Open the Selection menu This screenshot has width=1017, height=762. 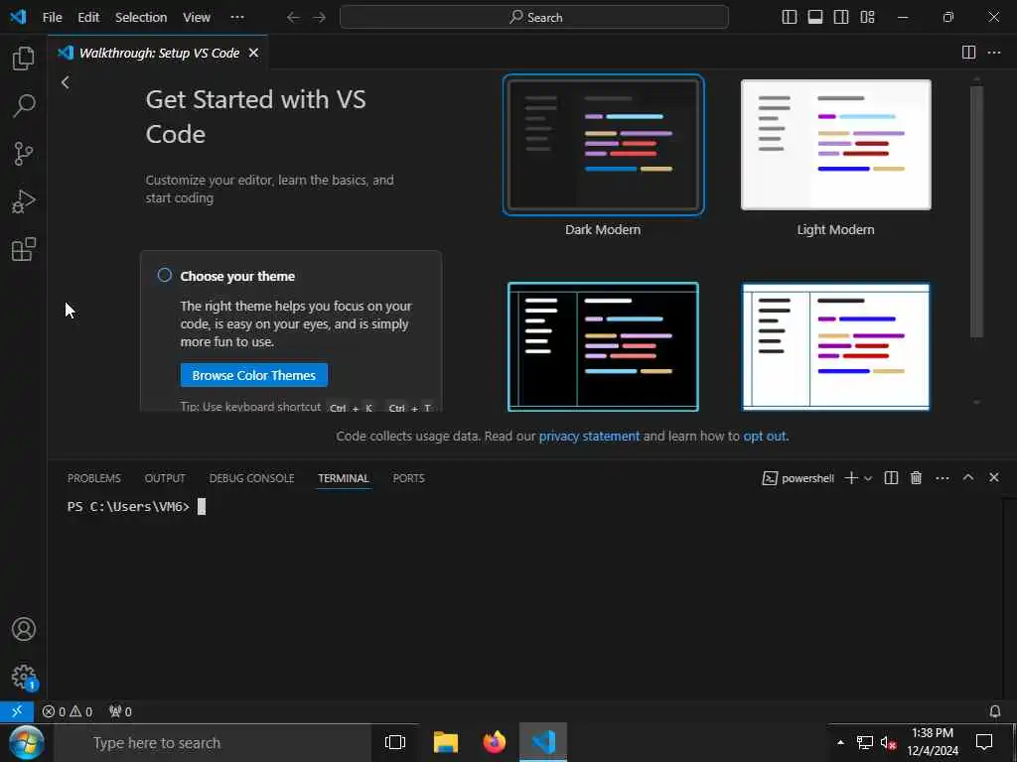point(141,18)
